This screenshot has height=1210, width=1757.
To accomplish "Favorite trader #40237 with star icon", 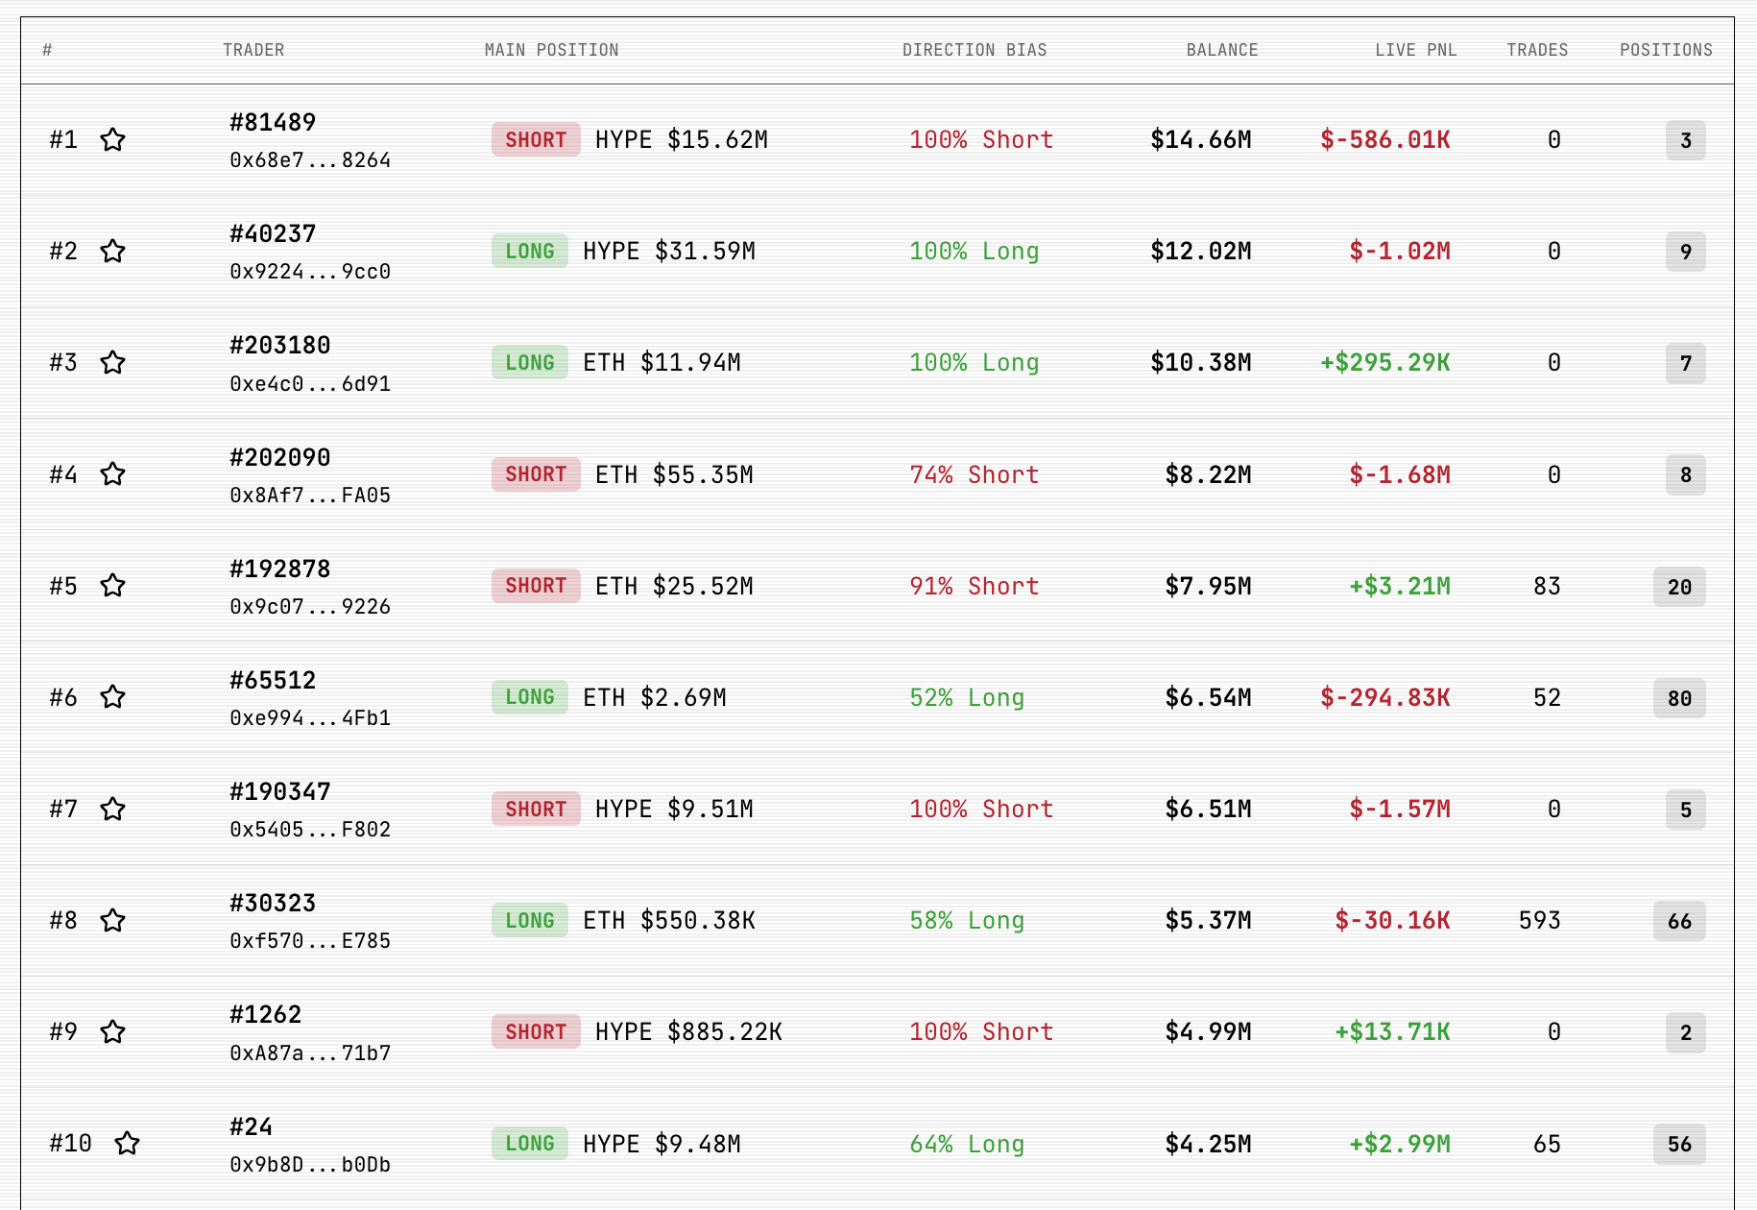I will click(113, 252).
